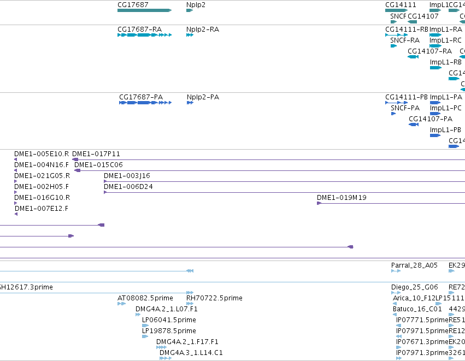Select the Diego_25_G06 EST label
465x361 pixels.
click(415, 287)
